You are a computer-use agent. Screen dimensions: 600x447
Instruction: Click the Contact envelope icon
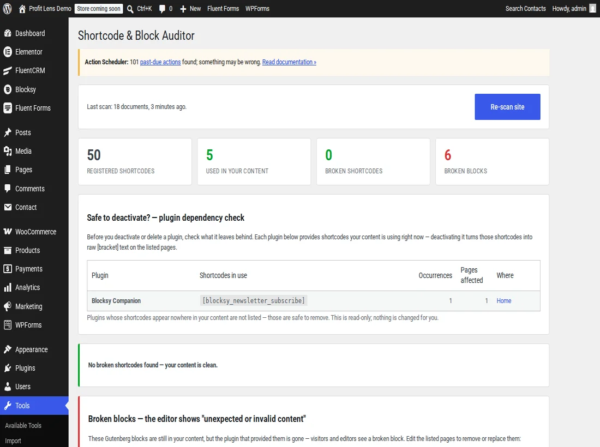point(8,207)
